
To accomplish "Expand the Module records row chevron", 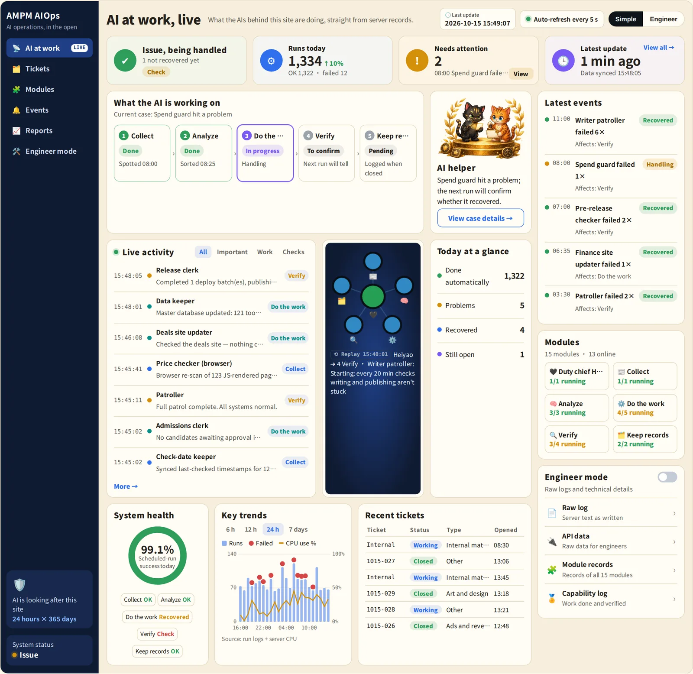I will coord(674,570).
